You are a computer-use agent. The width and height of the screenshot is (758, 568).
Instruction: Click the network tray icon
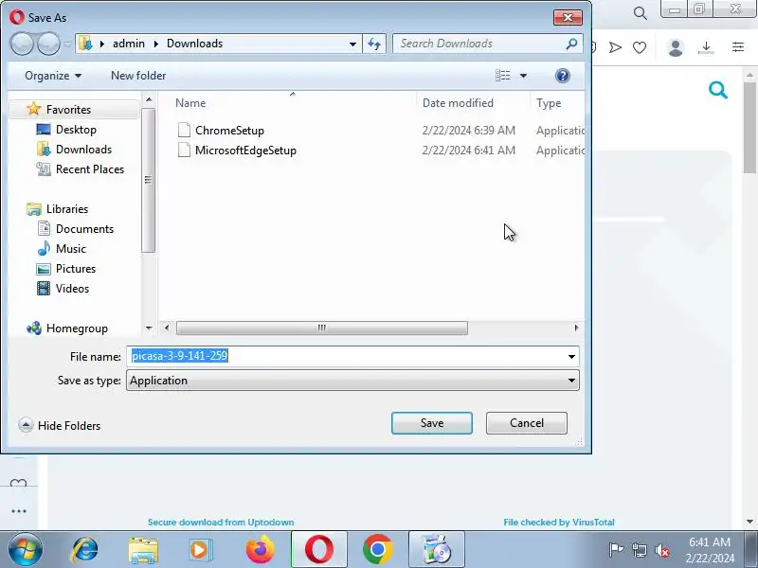coord(640,550)
